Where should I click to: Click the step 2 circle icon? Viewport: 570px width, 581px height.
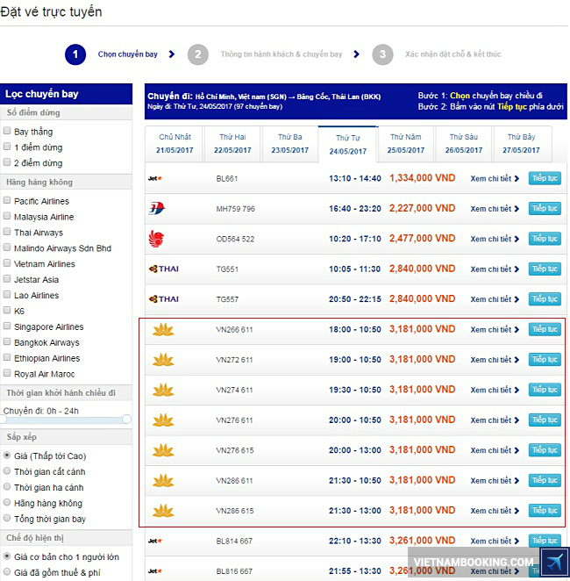[198, 54]
